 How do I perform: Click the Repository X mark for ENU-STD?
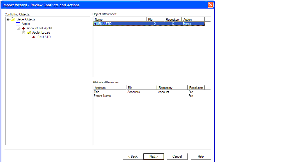(173, 24)
